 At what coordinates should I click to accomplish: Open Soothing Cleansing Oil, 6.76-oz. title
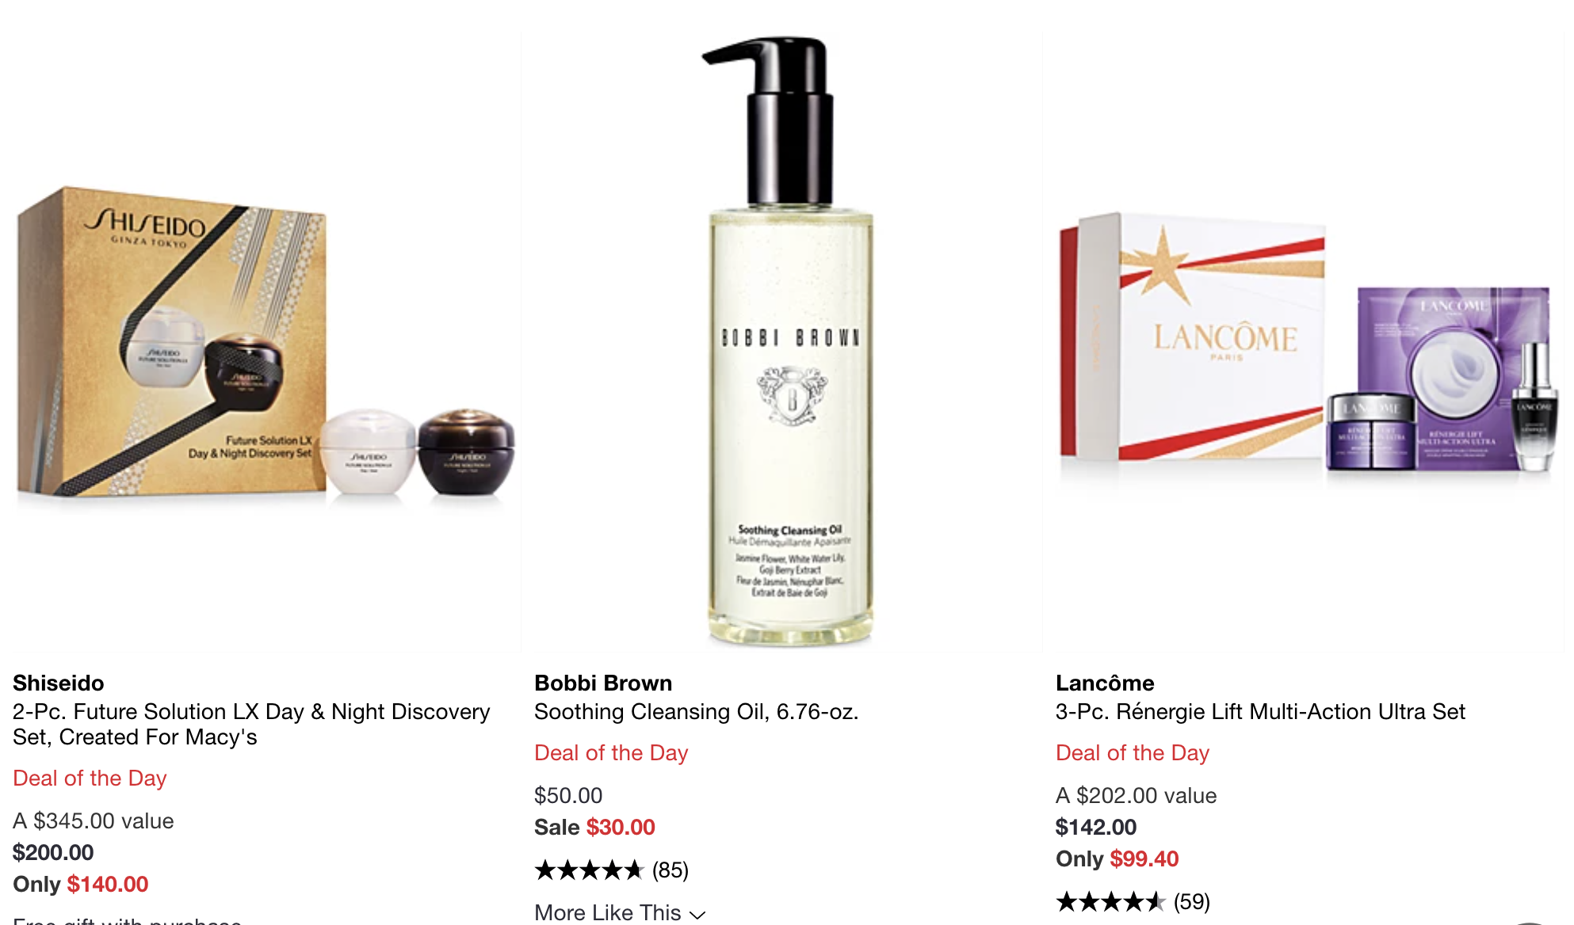coord(696,711)
